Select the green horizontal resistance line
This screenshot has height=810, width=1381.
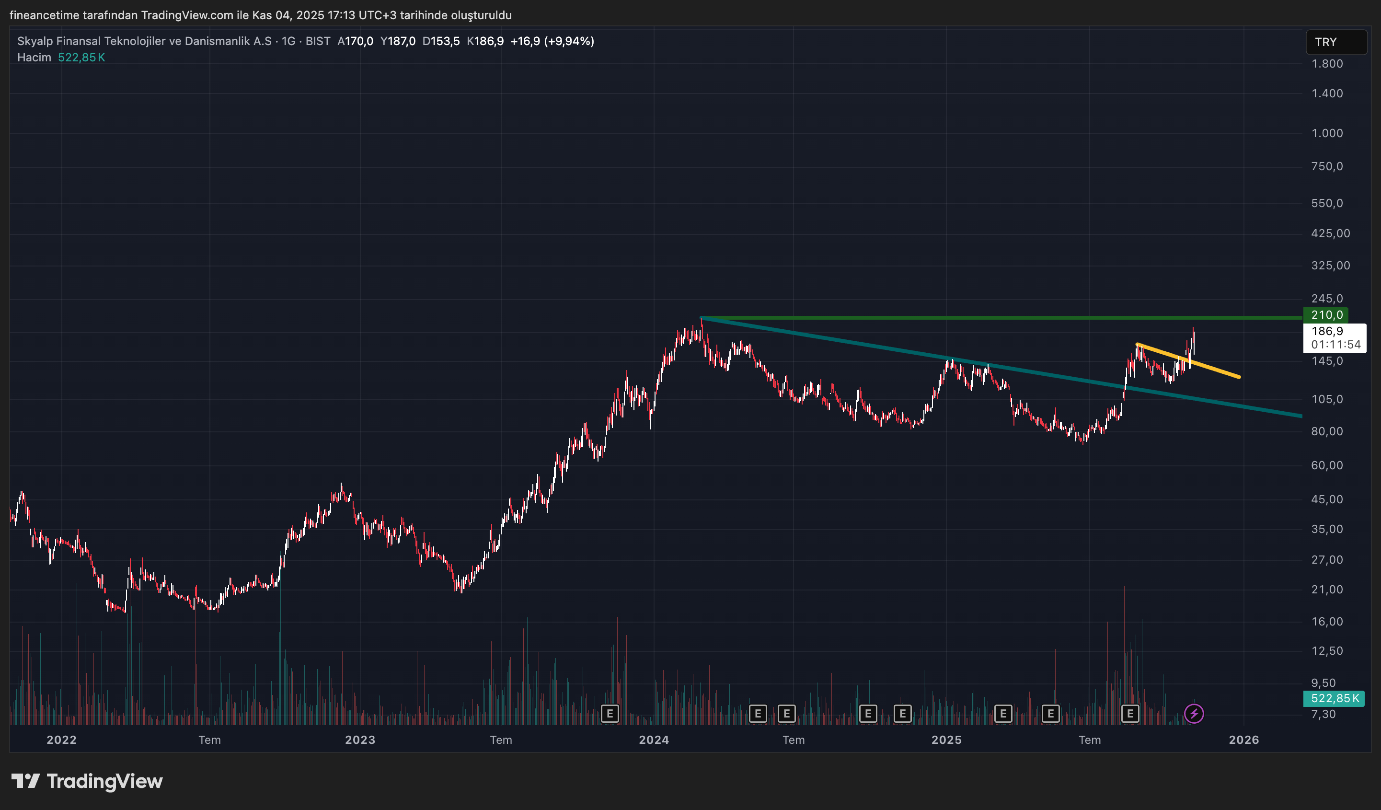[x=987, y=317]
